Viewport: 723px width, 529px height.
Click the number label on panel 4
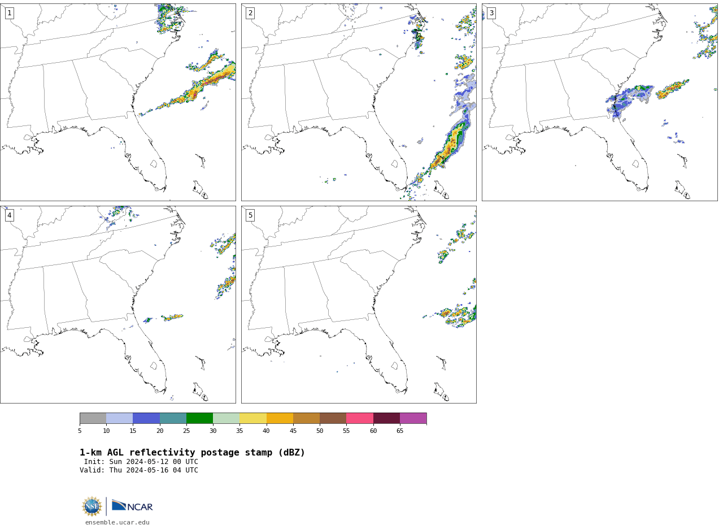click(9, 215)
